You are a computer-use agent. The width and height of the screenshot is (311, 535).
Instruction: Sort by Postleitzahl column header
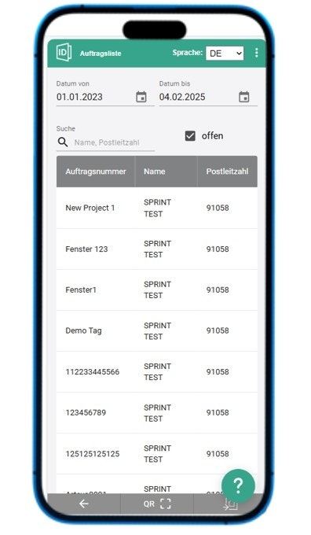227,172
